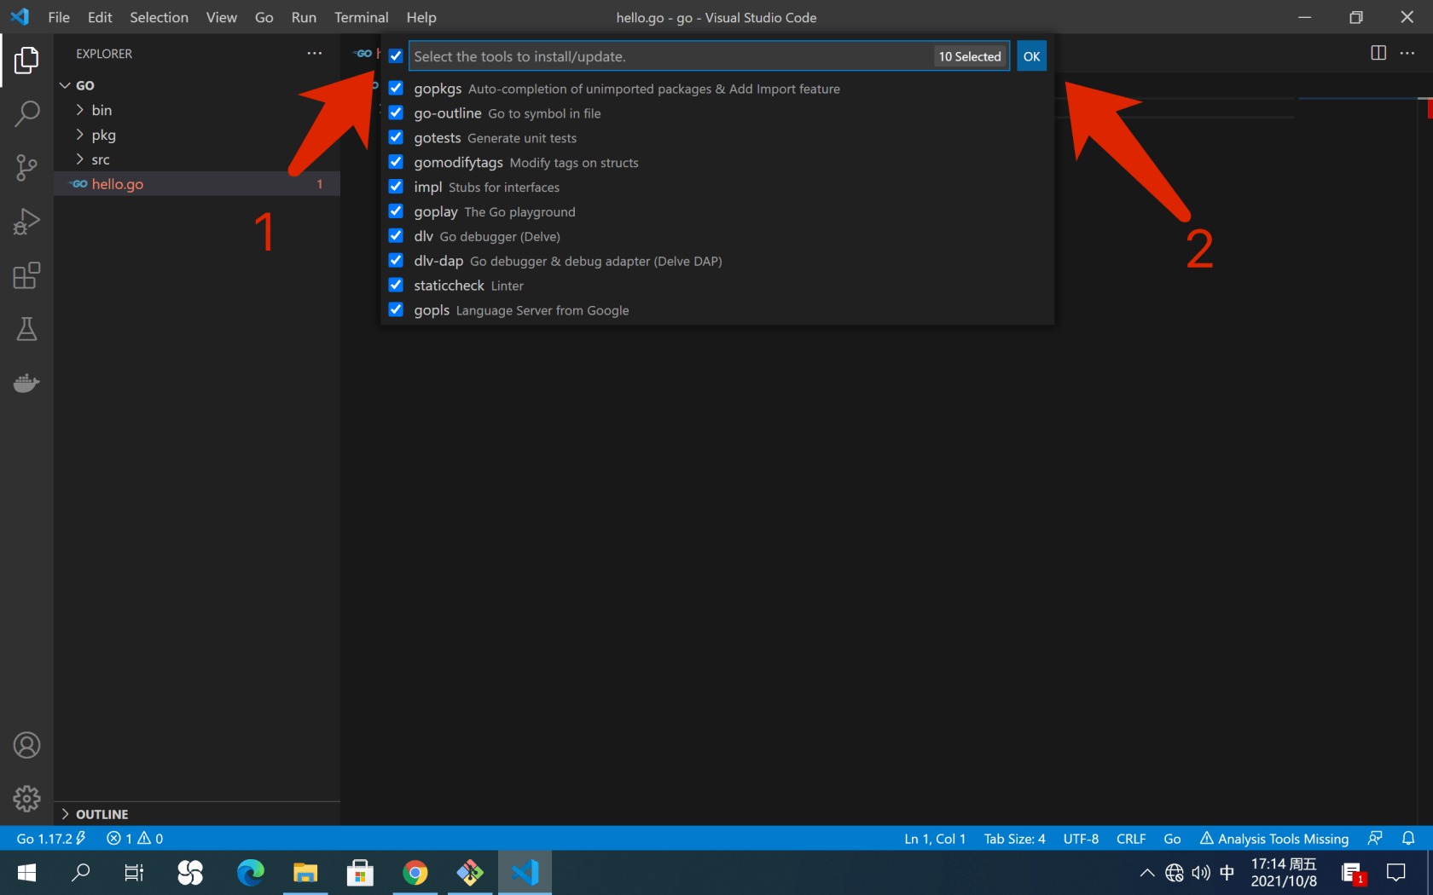Open the Accounts icon
This screenshot has width=1433, height=895.
[26, 746]
